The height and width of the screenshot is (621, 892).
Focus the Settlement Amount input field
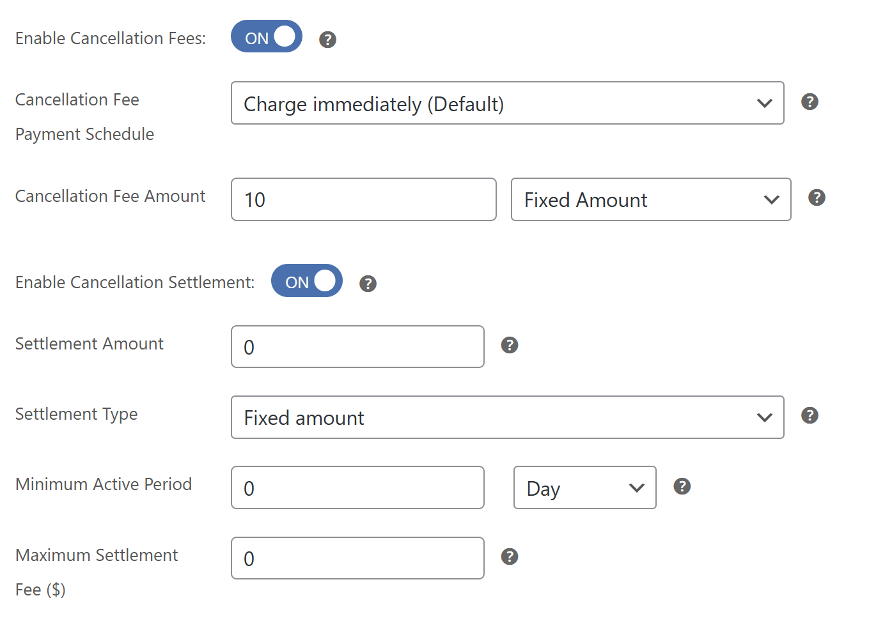click(x=357, y=347)
